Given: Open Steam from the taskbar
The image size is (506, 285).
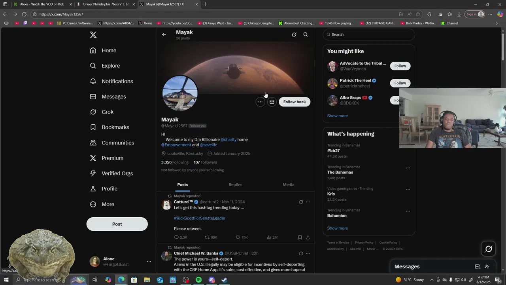Looking at the screenshot, I should point(224,280).
